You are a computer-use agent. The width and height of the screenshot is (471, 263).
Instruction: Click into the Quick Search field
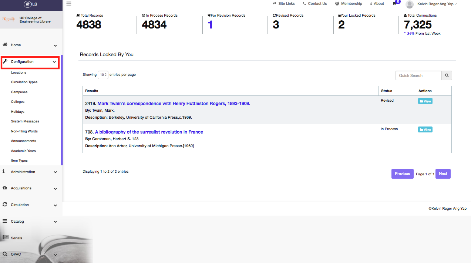tap(418, 75)
